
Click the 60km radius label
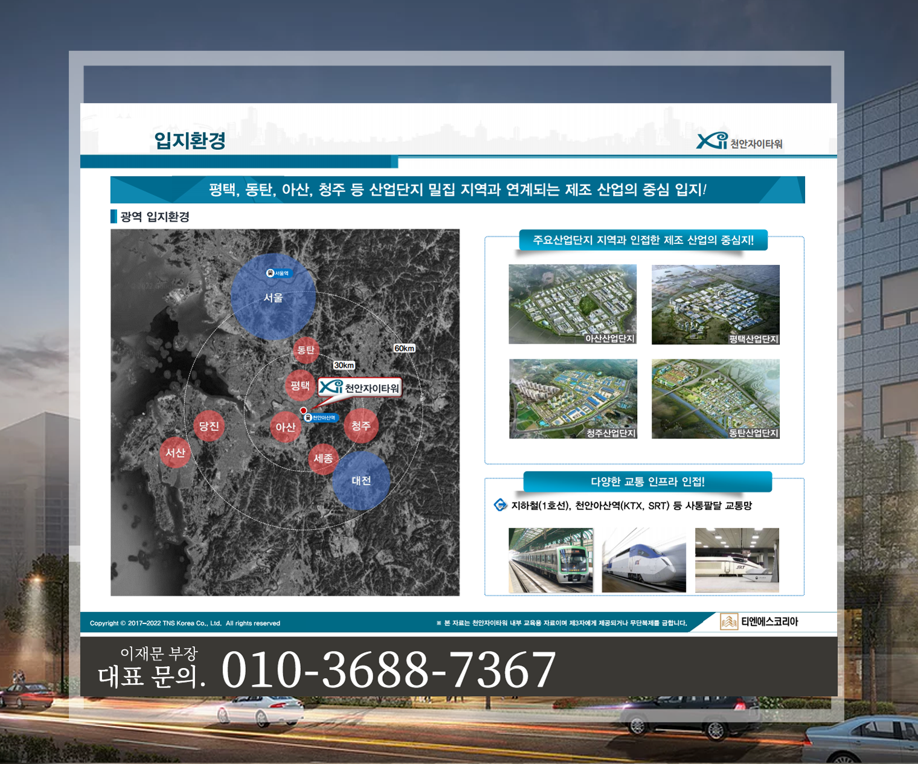[405, 348]
